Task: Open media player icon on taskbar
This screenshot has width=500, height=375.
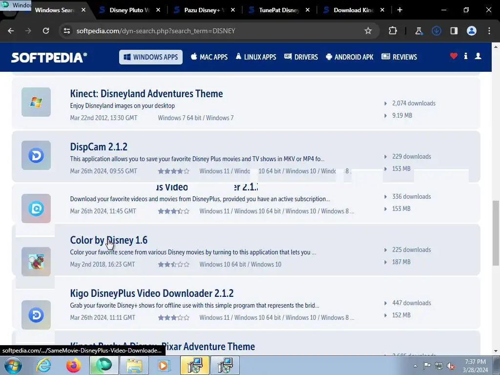Action: (x=164, y=365)
